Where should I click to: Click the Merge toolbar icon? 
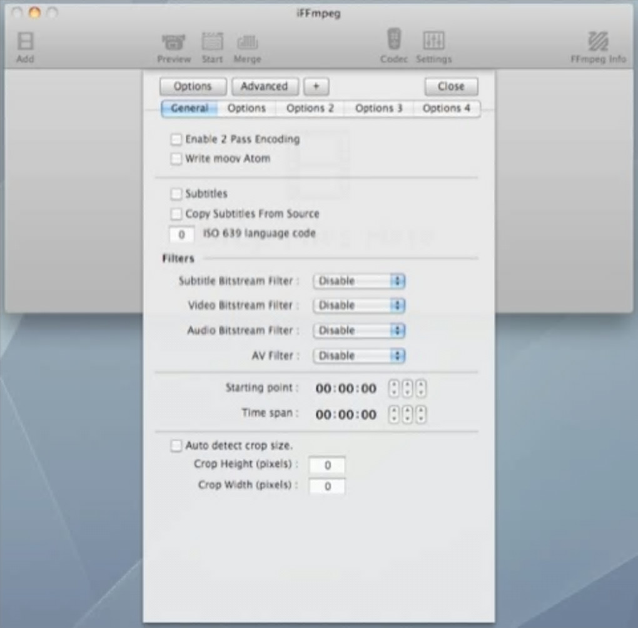[x=247, y=48]
